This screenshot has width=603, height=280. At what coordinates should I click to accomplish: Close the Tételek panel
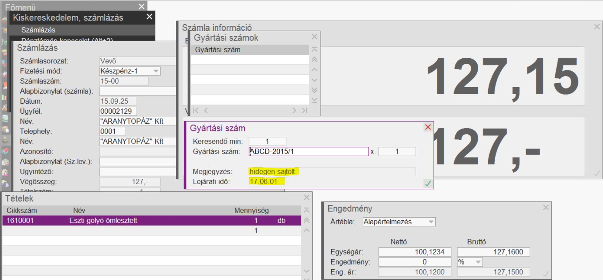306,198
